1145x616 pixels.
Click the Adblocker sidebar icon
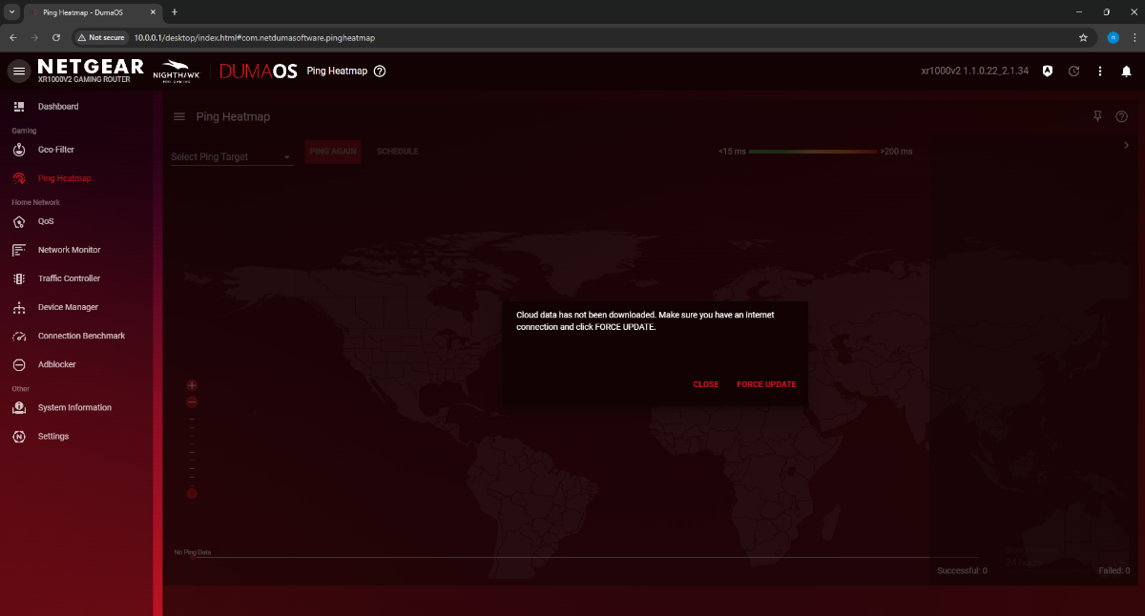click(x=18, y=364)
